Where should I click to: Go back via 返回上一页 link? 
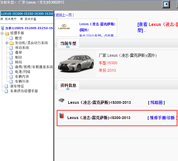coord(64,15)
